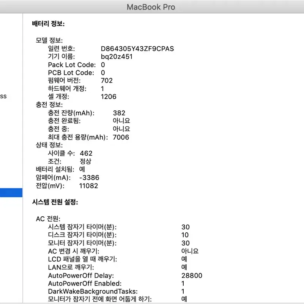The height and width of the screenshot is (304, 304).
Task: Click the DarkWakeBackgroundTasks label
Action: point(93,291)
